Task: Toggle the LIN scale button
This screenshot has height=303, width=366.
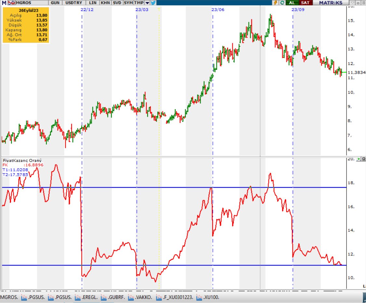Action: click(93, 3)
